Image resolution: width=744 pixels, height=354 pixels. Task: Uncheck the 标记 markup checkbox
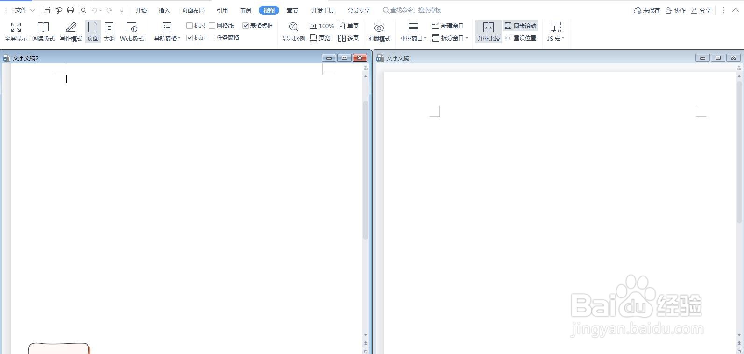(190, 38)
